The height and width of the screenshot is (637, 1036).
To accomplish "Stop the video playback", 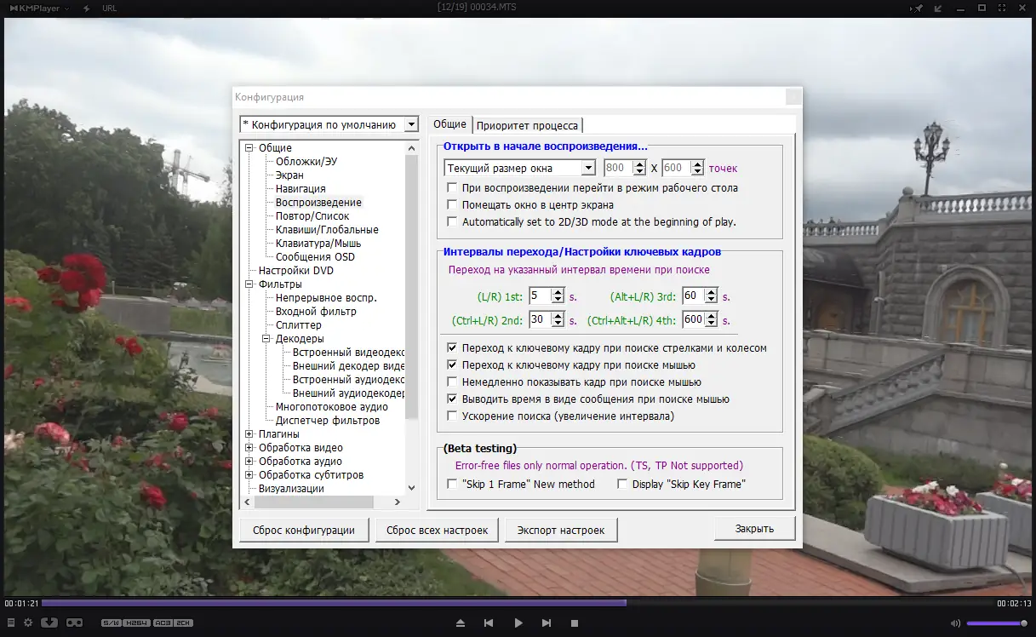I will (575, 623).
